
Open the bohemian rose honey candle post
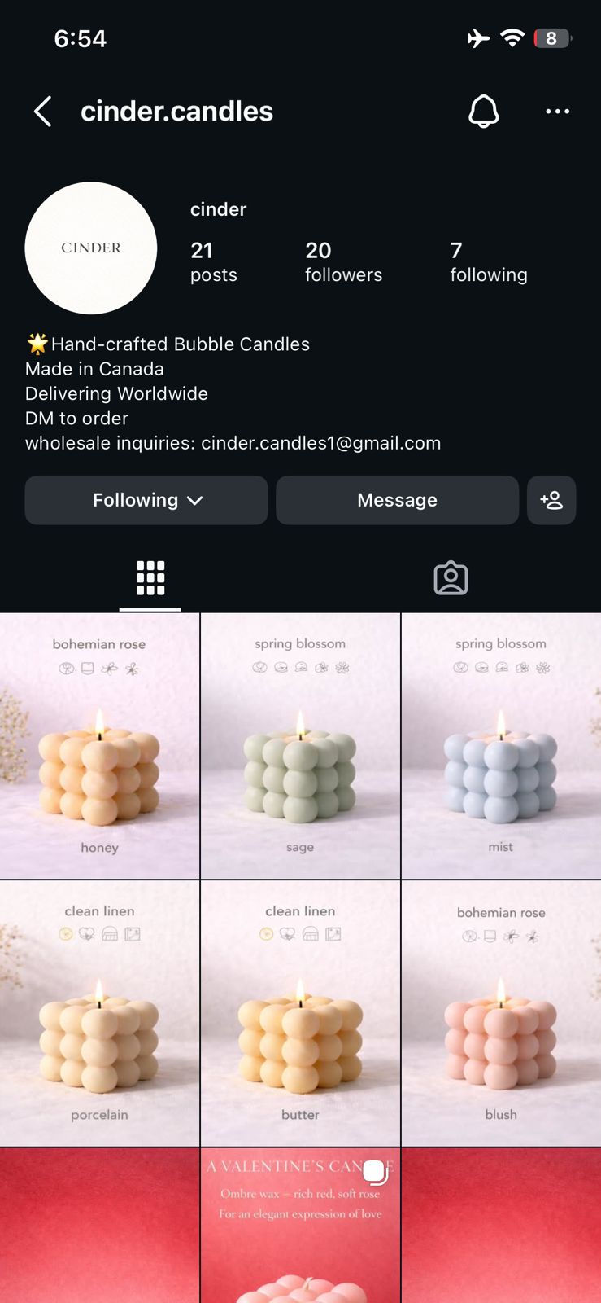click(99, 746)
